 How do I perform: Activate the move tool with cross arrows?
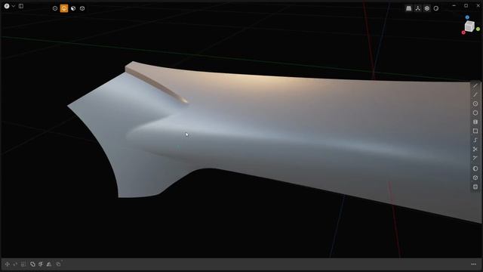pyautogui.click(x=7, y=264)
